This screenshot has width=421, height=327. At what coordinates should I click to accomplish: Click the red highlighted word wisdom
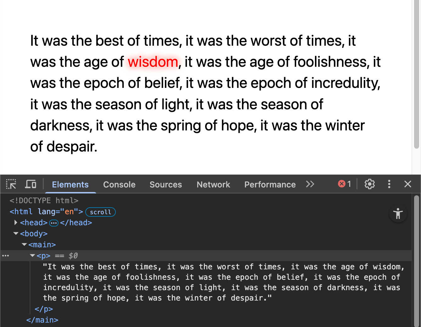click(153, 62)
